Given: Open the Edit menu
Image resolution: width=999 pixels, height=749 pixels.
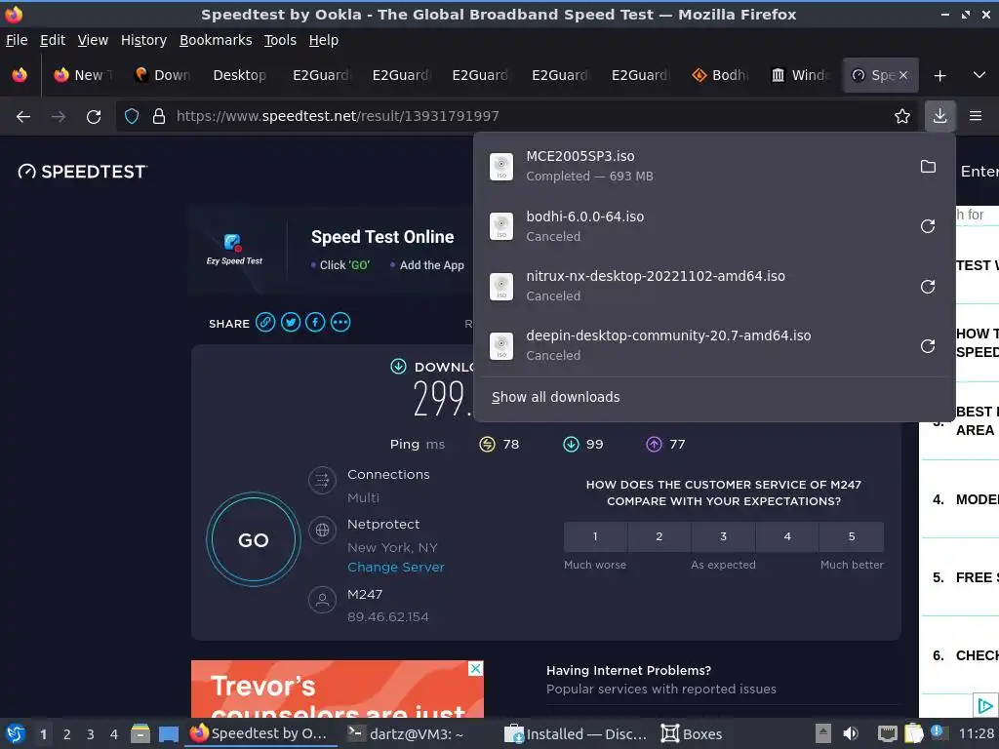Looking at the screenshot, I should tap(53, 40).
